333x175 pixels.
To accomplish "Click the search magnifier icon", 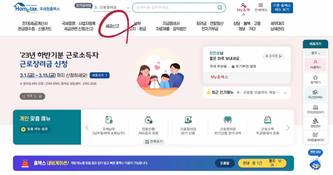I will pyautogui.click(x=220, y=8).
